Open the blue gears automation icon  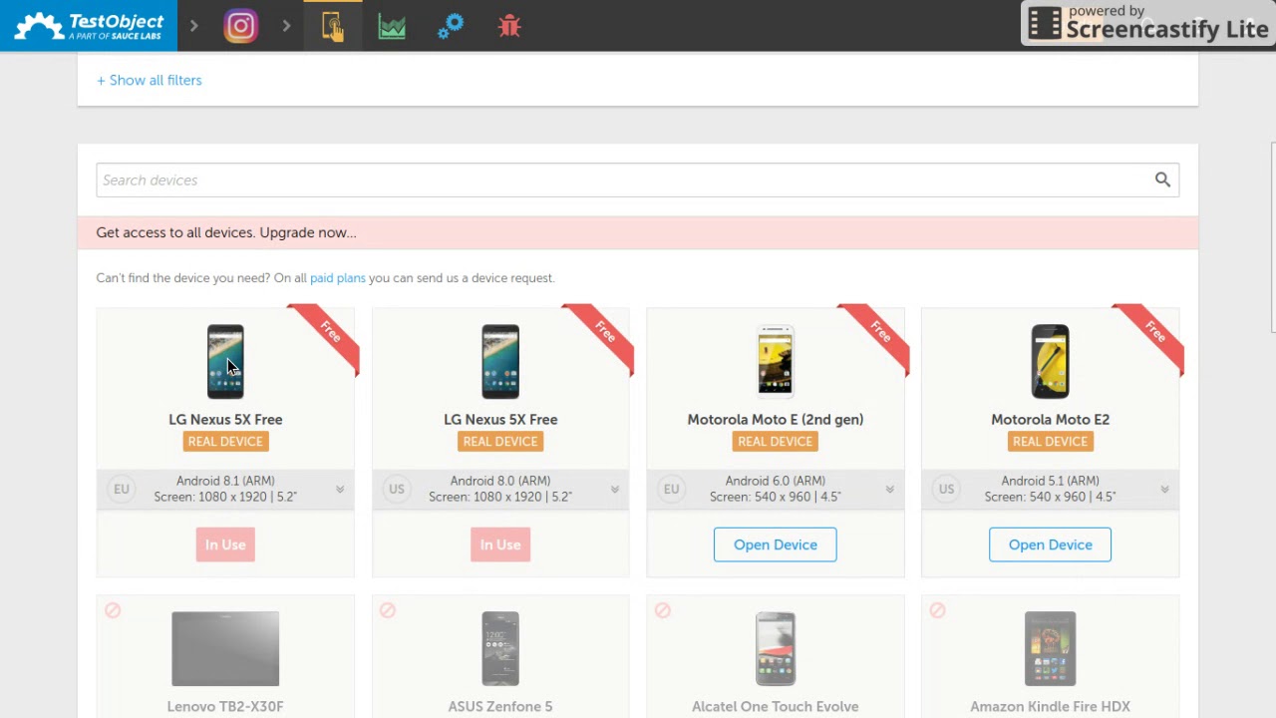click(x=451, y=26)
